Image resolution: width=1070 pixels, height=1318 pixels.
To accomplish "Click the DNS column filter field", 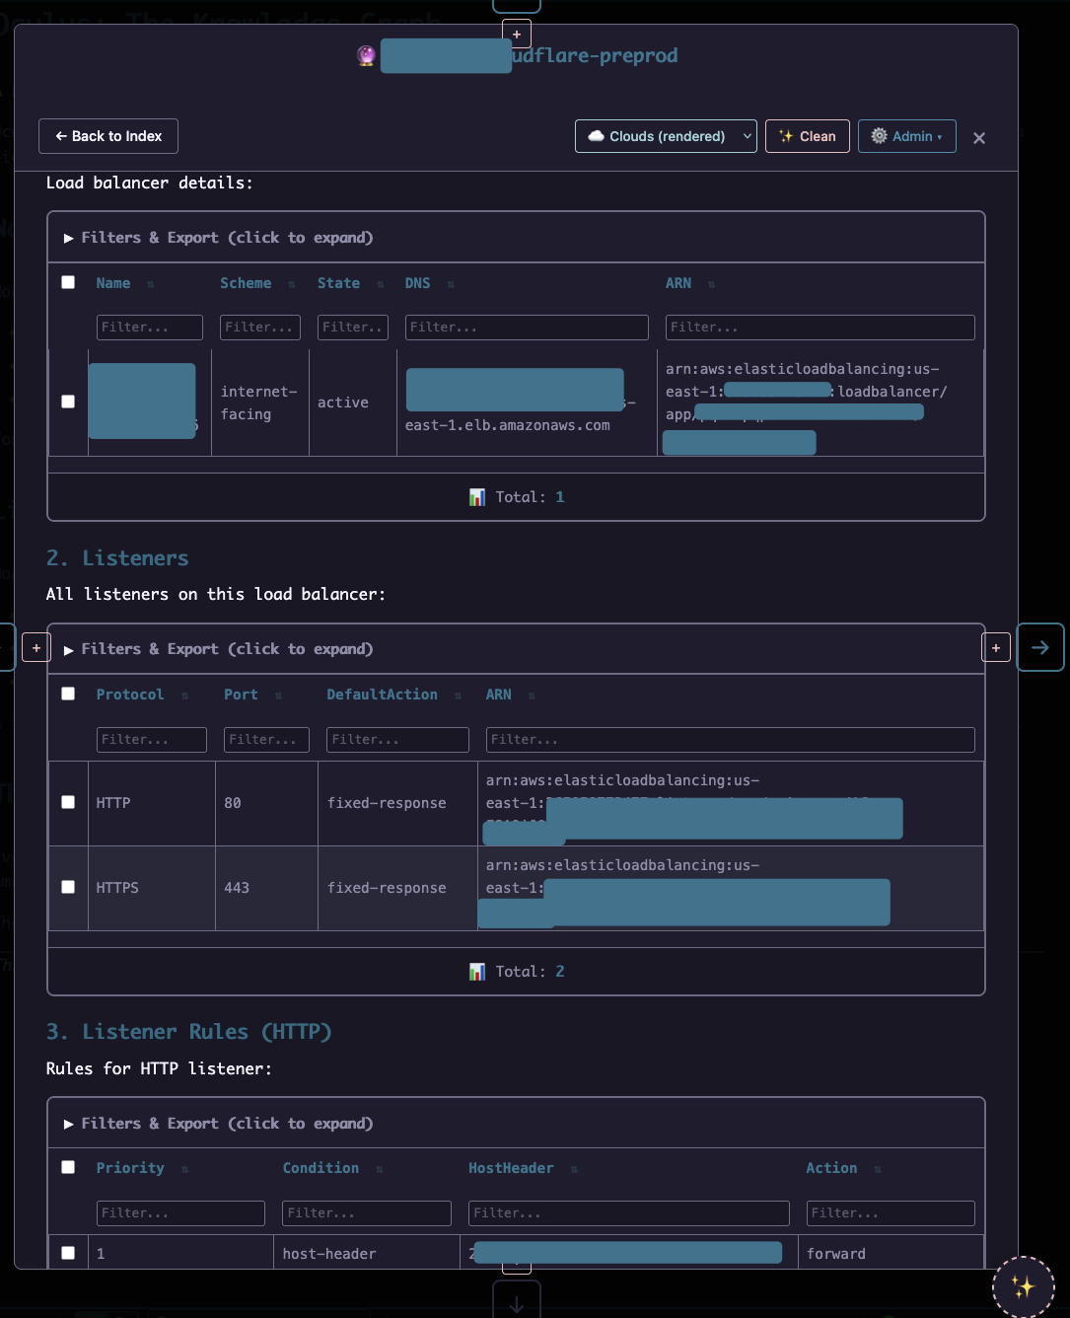I will [x=526, y=328].
